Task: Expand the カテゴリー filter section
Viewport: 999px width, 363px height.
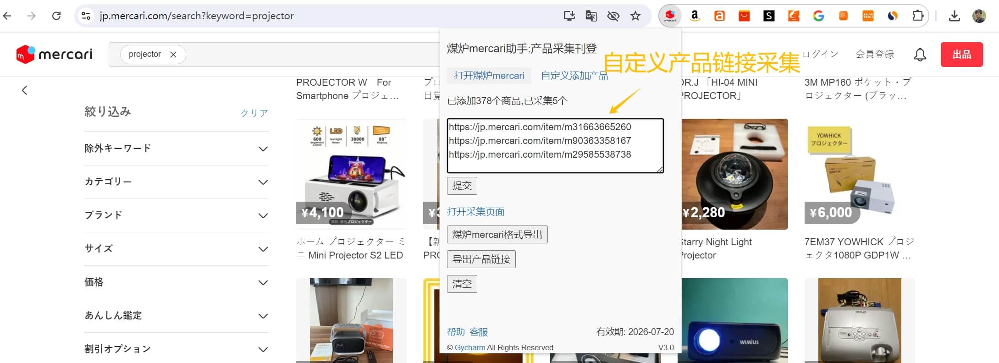Action: 176,182
